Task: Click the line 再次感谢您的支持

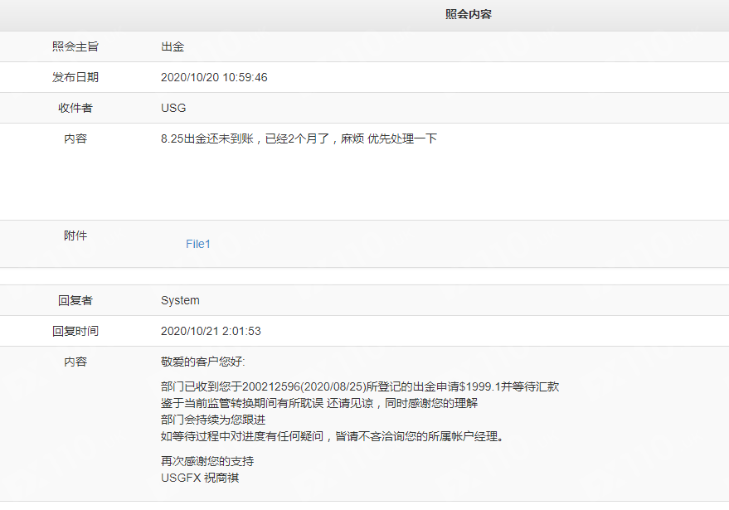Action: [x=207, y=461]
